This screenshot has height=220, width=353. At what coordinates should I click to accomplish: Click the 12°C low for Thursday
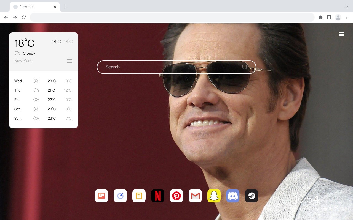(x=68, y=90)
